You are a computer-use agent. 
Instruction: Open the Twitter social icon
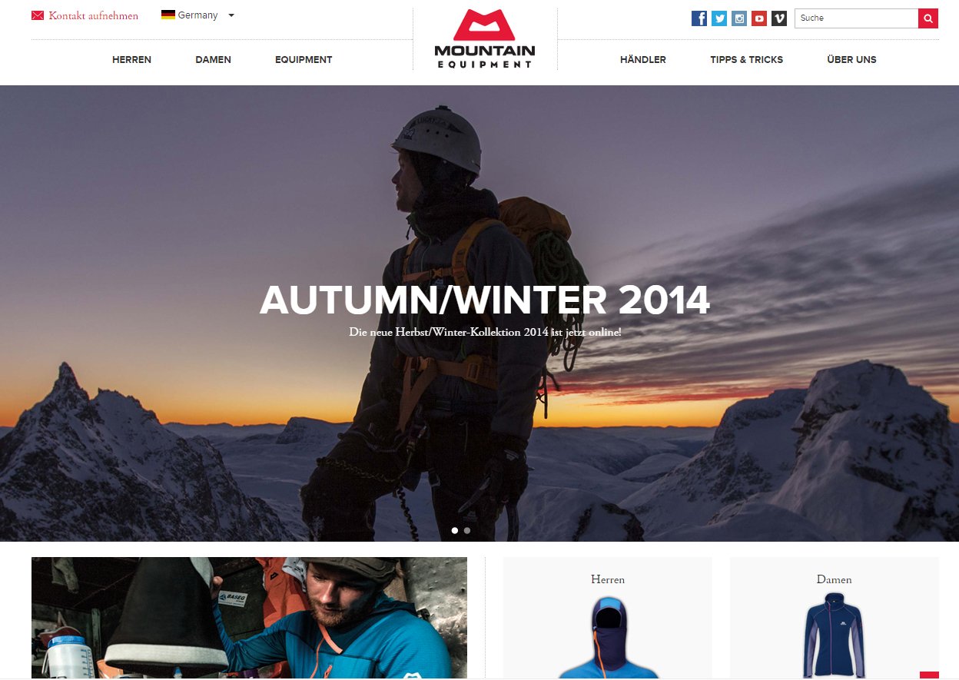click(x=719, y=18)
